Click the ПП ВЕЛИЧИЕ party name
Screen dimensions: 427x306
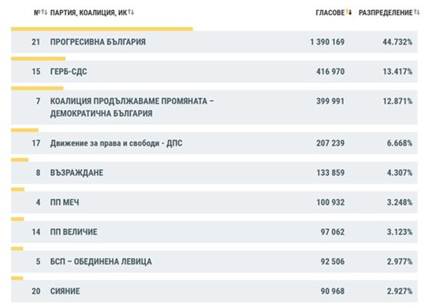point(74,232)
